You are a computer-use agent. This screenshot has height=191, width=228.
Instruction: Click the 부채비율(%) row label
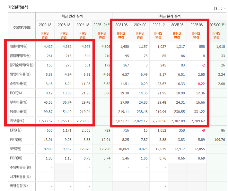[19, 102]
